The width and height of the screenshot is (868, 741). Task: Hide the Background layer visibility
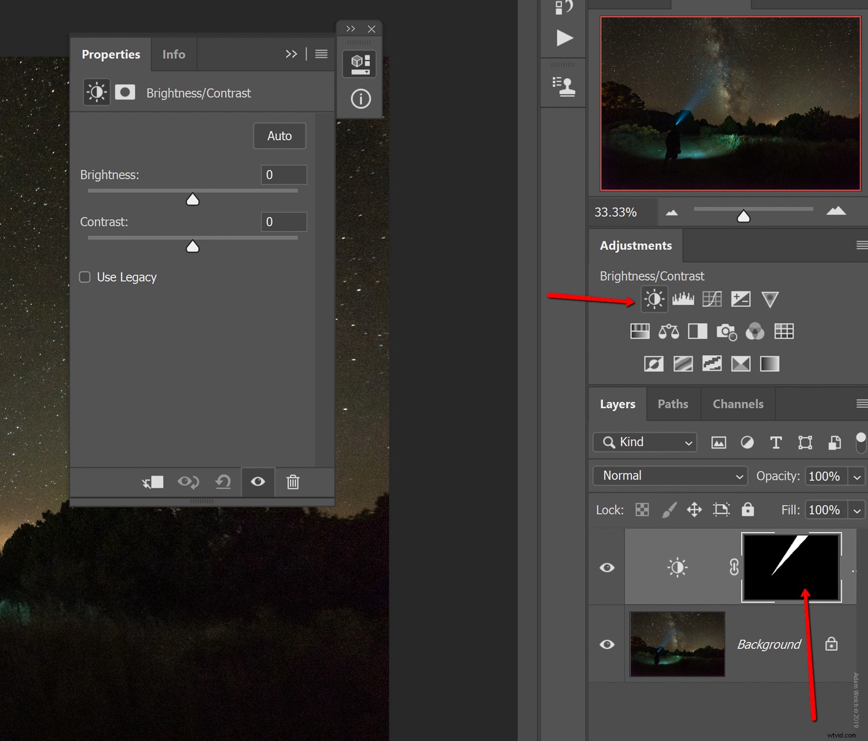tap(606, 644)
